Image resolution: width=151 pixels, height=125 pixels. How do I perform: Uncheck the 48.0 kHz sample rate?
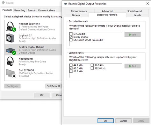point(71,68)
